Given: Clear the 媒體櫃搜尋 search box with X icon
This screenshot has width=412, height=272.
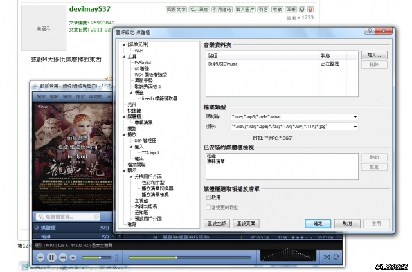Looking at the screenshot, I should 96,217.
